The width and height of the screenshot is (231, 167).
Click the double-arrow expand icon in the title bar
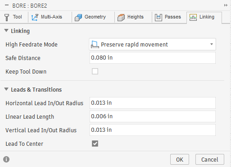[226, 5]
